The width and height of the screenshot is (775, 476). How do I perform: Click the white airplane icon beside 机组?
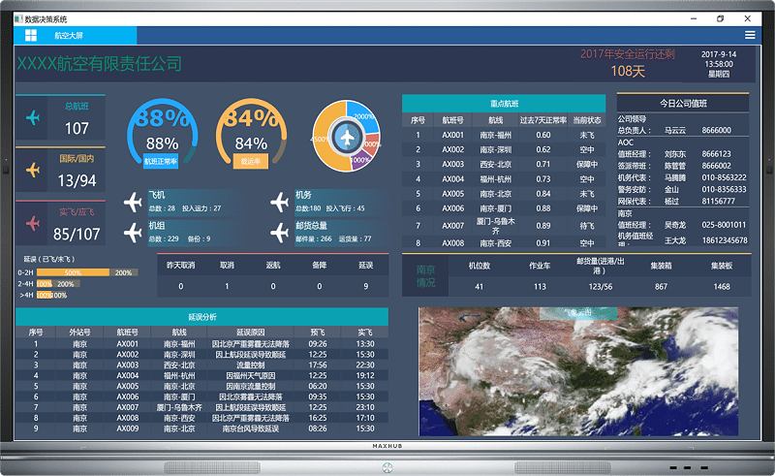point(134,232)
